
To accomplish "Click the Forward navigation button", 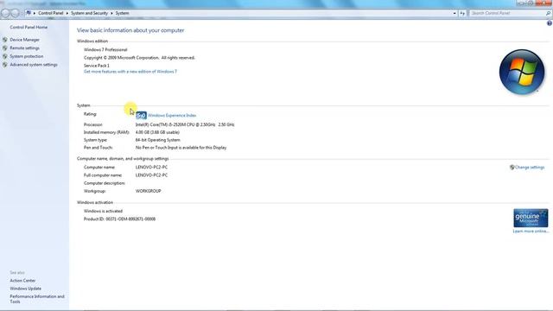I will click(x=16, y=13).
